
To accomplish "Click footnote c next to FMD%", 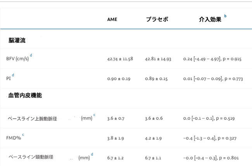I will pos(23,135).
